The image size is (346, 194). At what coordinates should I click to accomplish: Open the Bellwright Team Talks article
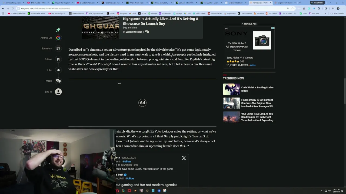tap(258, 117)
